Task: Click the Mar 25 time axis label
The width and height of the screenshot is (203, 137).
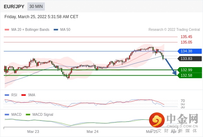Action: (152, 132)
